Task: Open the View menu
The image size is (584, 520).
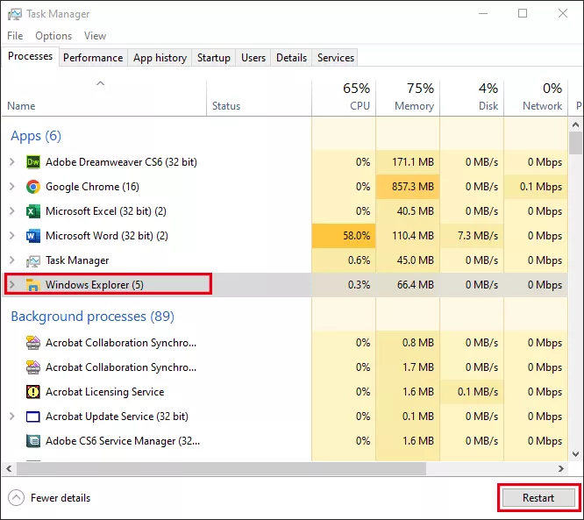Action: point(95,36)
